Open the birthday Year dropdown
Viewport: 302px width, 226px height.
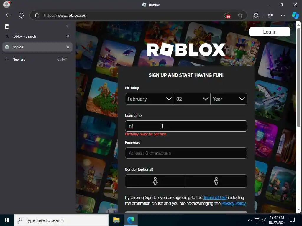[x=229, y=99]
